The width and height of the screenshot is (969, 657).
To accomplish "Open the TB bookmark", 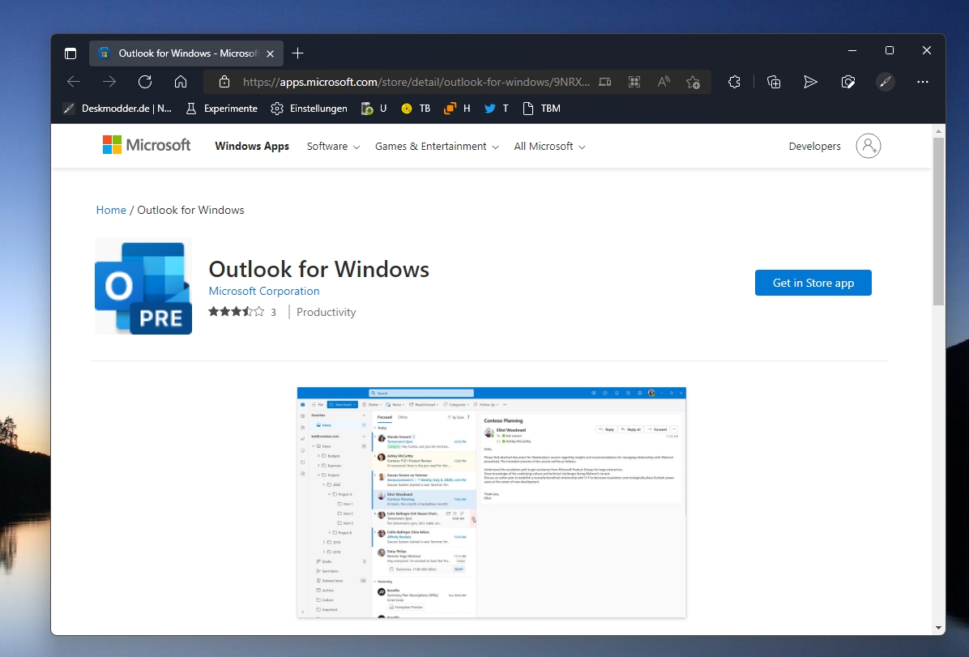I will pos(416,109).
